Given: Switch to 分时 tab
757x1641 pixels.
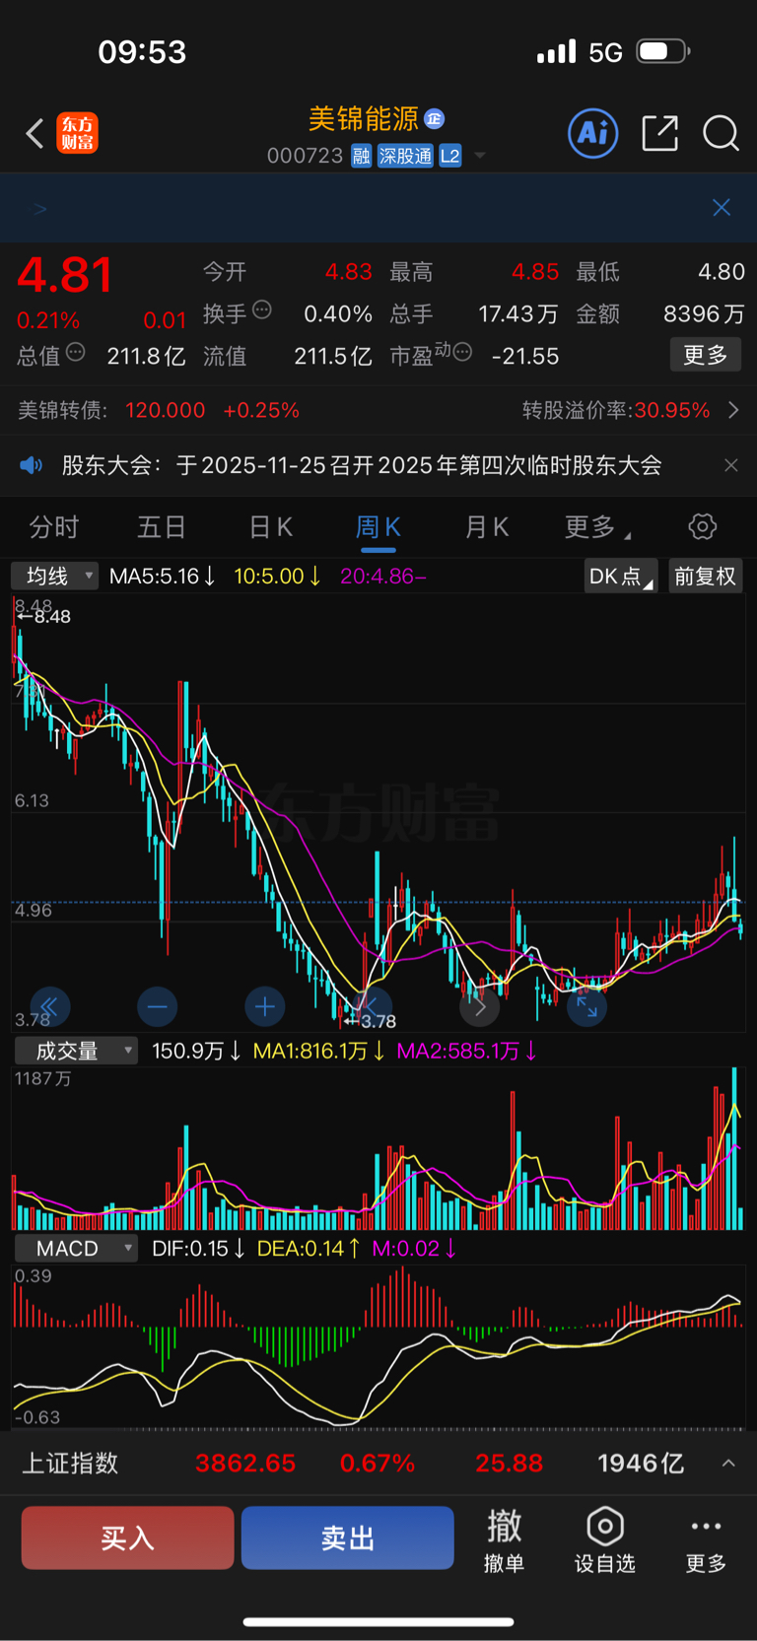Looking at the screenshot, I should coord(53,527).
